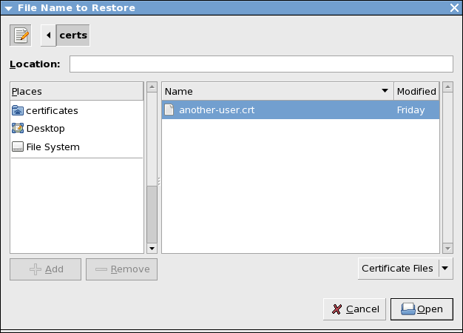Click the Places column header
Viewport: 463px width, 333px height.
(77, 91)
